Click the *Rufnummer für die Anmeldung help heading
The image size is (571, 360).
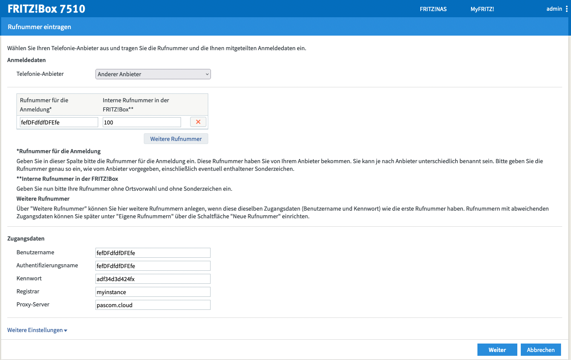tap(59, 151)
